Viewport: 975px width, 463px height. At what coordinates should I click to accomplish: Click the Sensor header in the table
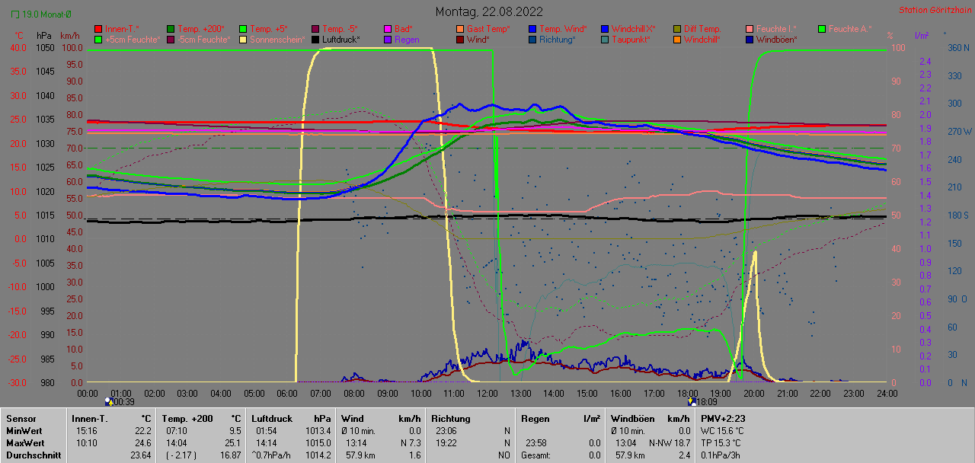[x=21, y=418]
